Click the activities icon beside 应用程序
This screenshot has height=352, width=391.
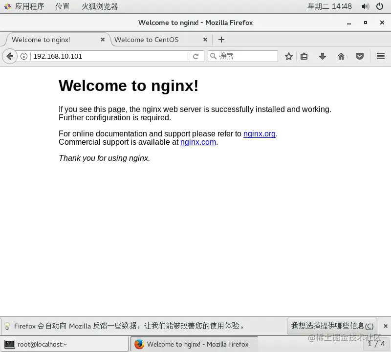point(7,6)
